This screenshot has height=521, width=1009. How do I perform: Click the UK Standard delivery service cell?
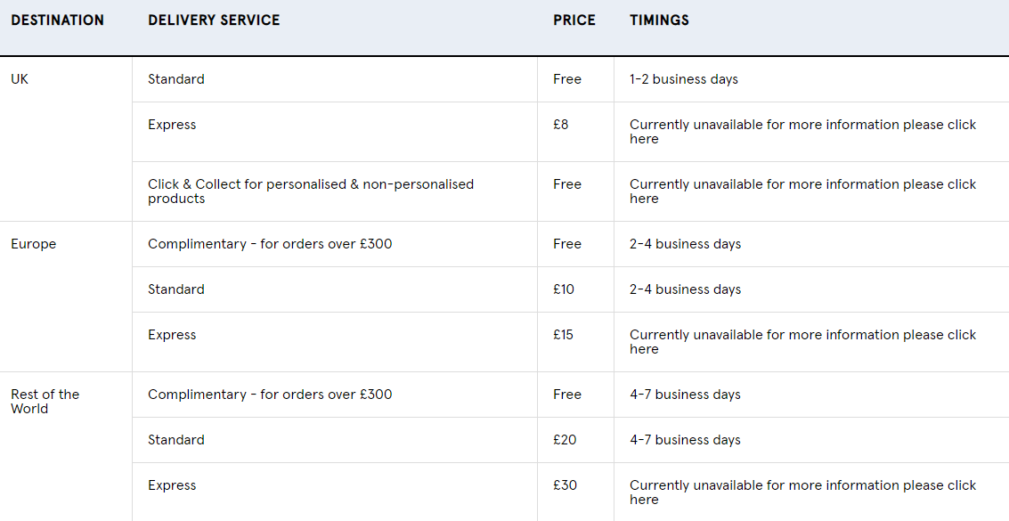coord(176,79)
